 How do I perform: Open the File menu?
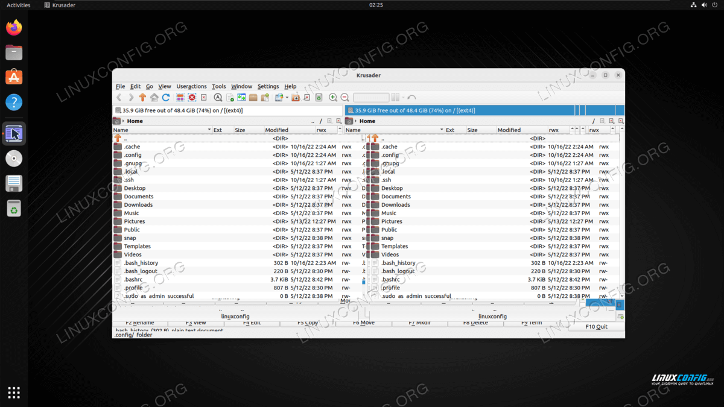coord(121,86)
